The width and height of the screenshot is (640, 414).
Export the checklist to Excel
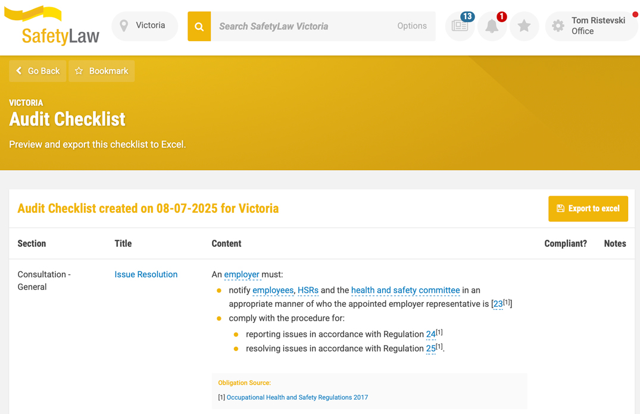[588, 208]
